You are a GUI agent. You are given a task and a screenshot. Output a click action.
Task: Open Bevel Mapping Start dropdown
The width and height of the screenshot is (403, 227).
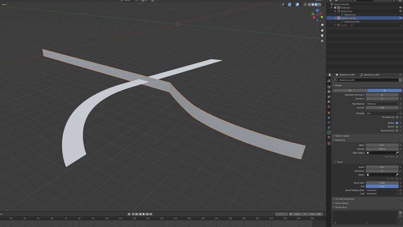pyautogui.click(x=382, y=190)
